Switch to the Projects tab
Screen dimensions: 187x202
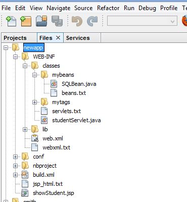point(15,38)
